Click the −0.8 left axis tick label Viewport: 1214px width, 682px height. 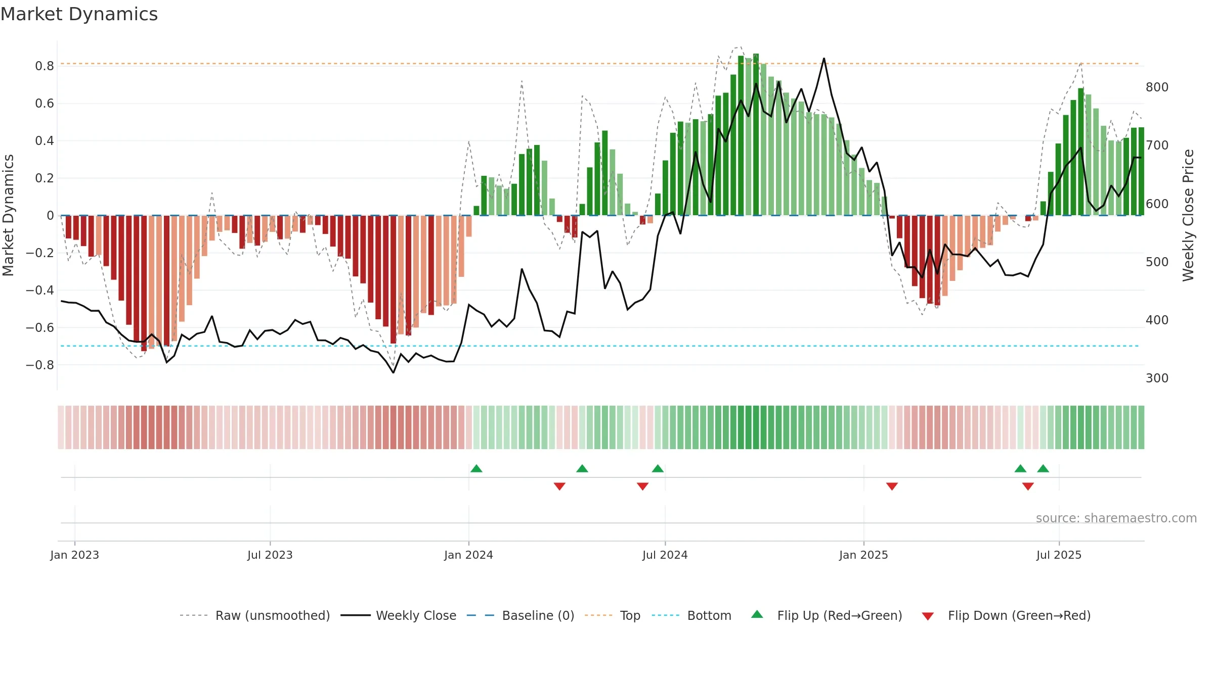pos(40,365)
